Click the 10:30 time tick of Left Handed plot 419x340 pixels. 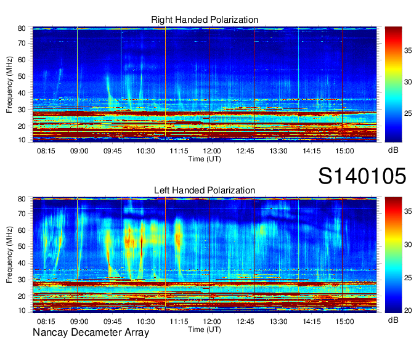point(145,322)
